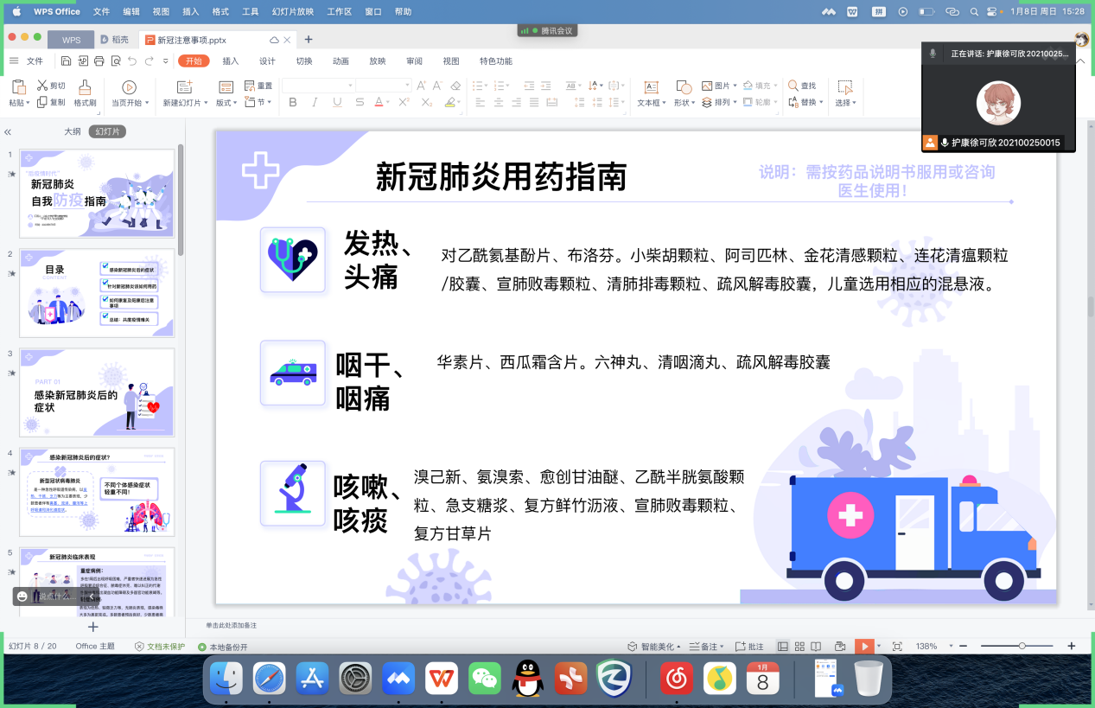
Task: Toggle normal view icon in status bar
Action: [x=783, y=647]
